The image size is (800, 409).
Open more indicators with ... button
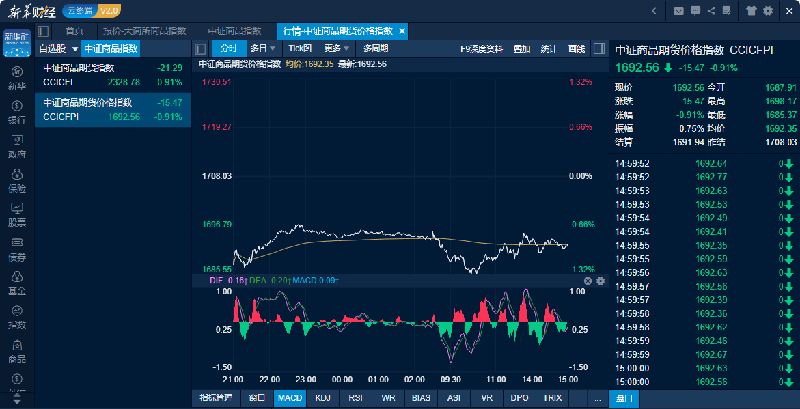coord(597,398)
